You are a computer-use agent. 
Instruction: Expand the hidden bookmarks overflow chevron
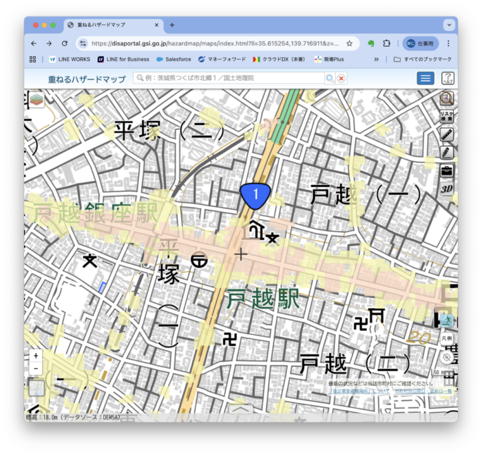point(376,59)
